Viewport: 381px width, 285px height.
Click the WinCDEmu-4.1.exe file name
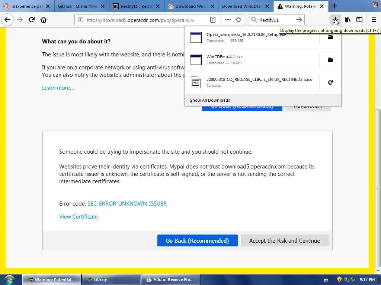coord(224,57)
